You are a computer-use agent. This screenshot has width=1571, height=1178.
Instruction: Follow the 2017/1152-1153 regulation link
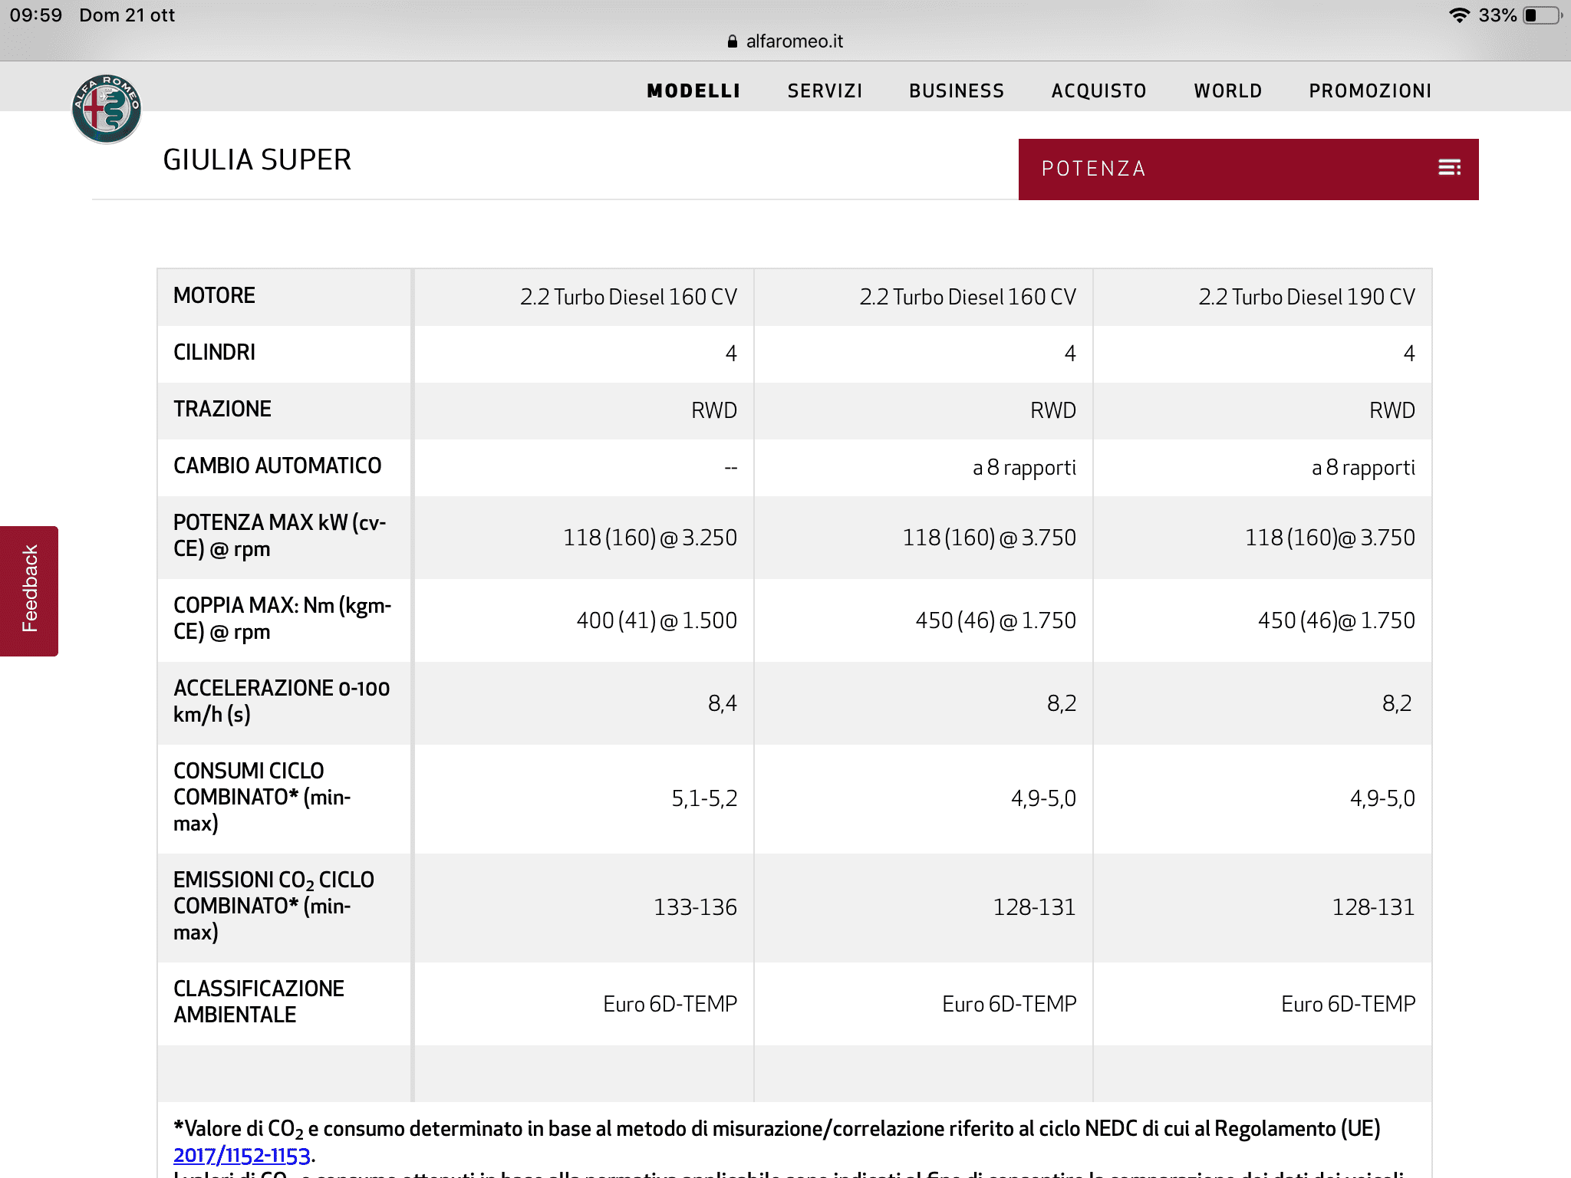click(x=242, y=1156)
